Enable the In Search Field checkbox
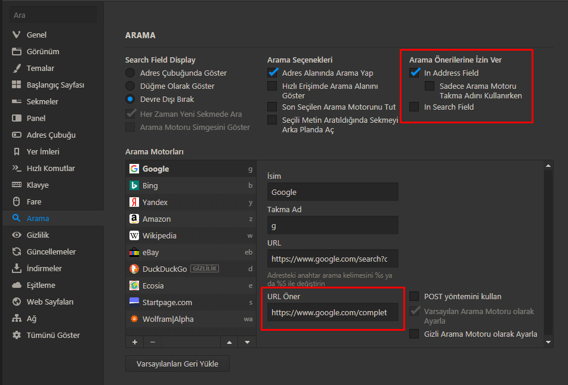This screenshot has width=568, height=385. click(415, 107)
